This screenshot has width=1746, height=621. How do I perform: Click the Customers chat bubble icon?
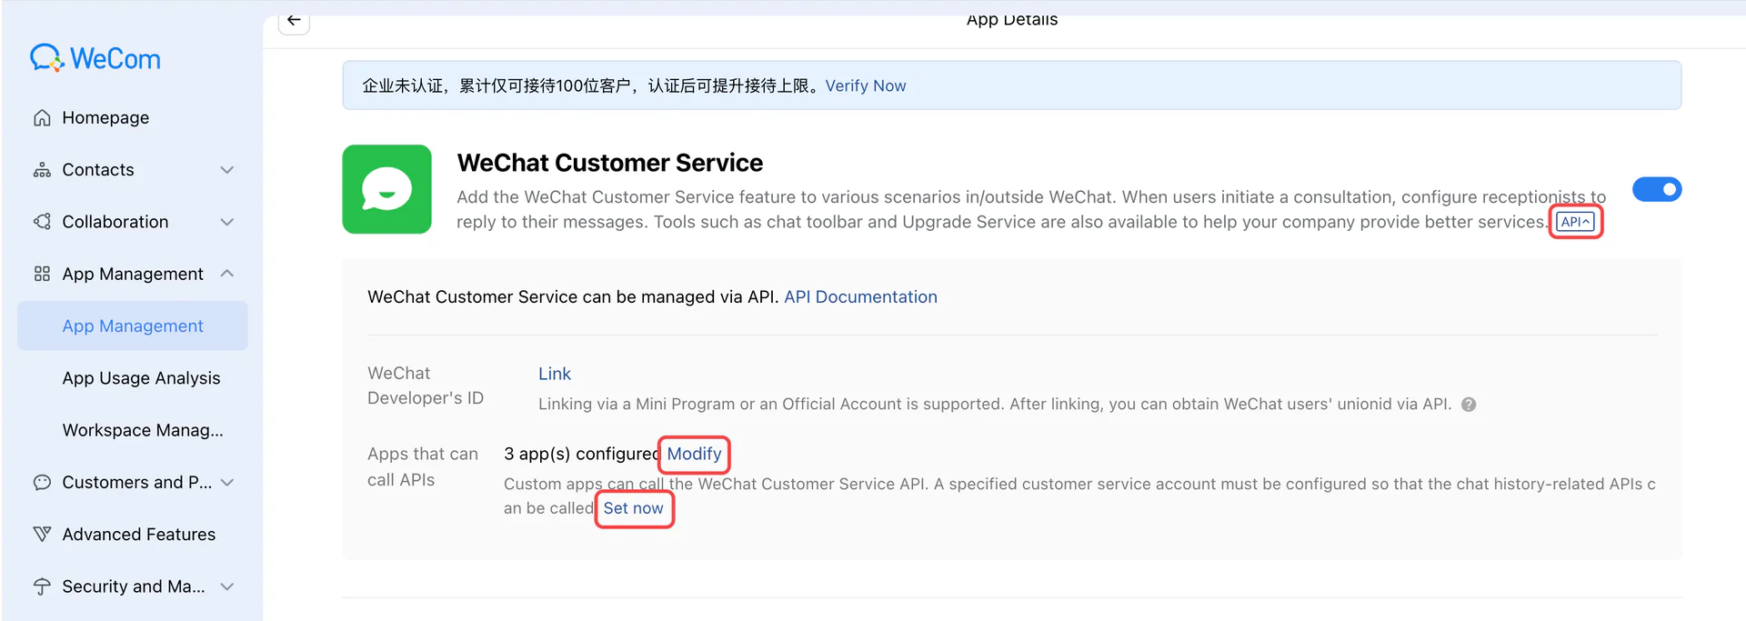coord(42,482)
